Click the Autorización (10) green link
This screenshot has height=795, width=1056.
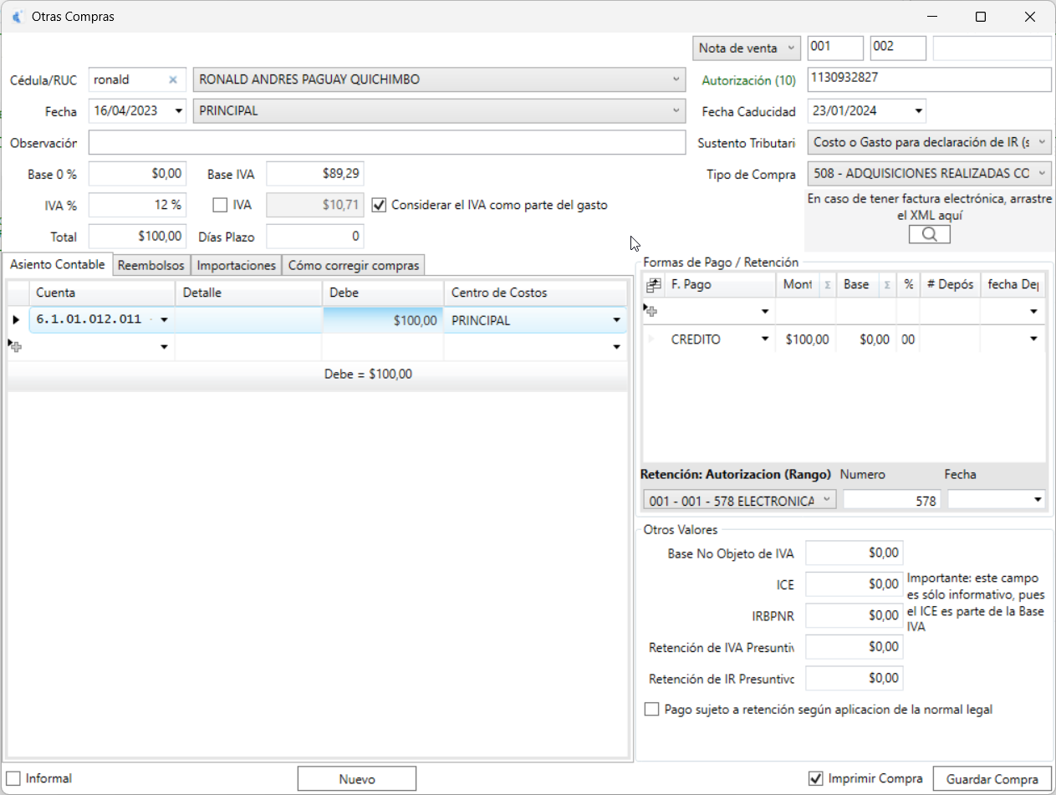click(748, 81)
